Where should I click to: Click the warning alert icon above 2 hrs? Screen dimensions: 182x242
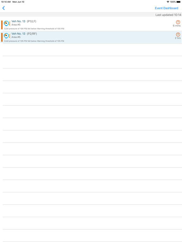pos(178,34)
